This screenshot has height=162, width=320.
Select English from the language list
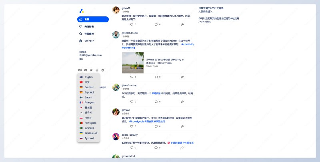pos(88,77)
